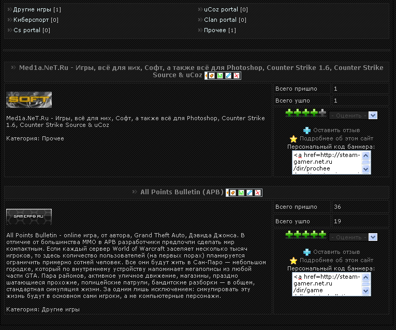Screen dimensions: 396x330
Task: Delete Med1a.NeT.Ru entry with the red X icon
Action: click(237, 76)
